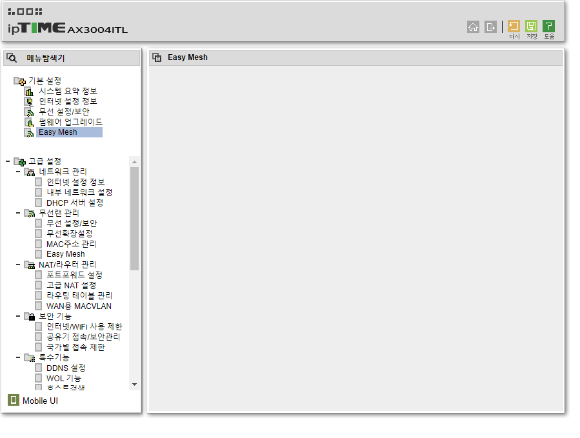Click the 특수기능 folder icon
The width and height of the screenshot is (580, 438).
coord(30,358)
